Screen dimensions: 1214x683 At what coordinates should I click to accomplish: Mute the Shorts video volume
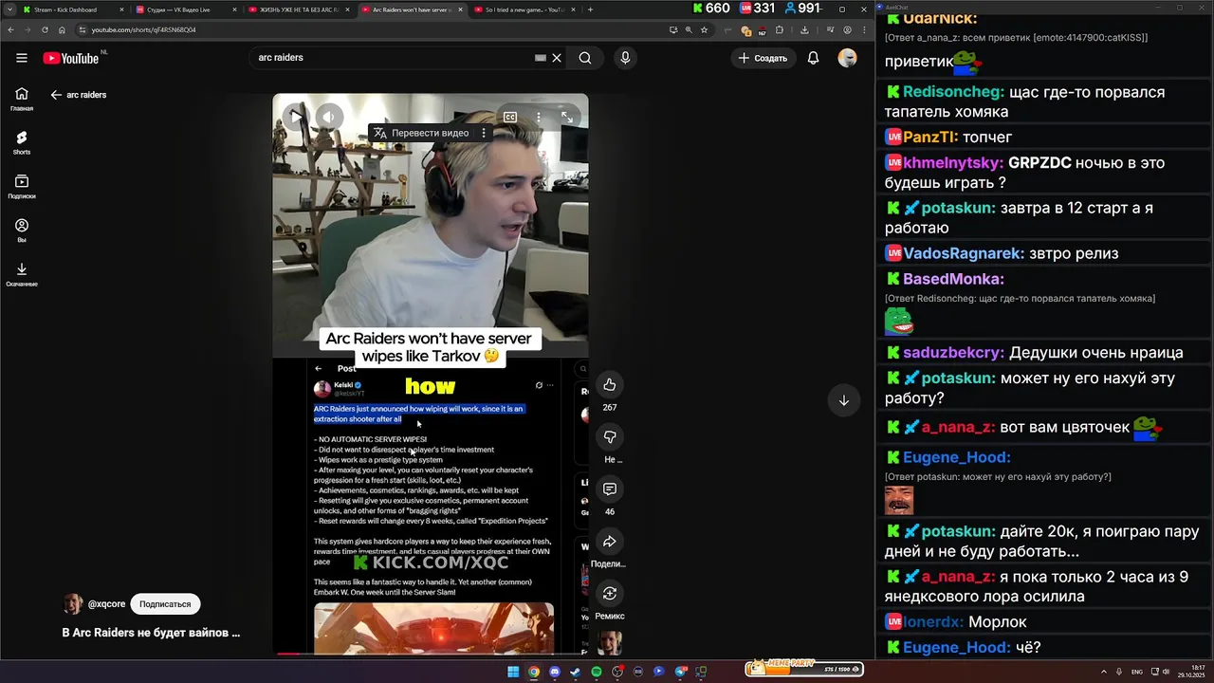(x=328, y=117)
